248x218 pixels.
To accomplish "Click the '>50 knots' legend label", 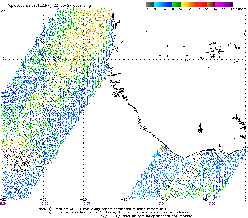I will tap(238, 9).
